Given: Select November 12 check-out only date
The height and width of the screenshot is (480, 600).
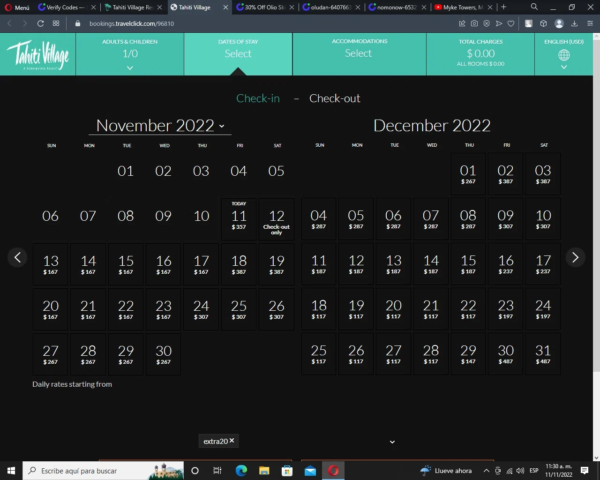Looking at the screenshot, I should click(x=277, y=219).
